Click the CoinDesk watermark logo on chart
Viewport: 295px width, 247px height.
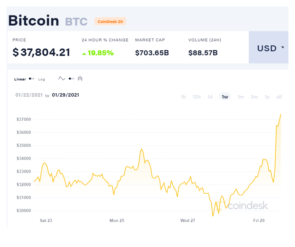click(x=242, y=206)
